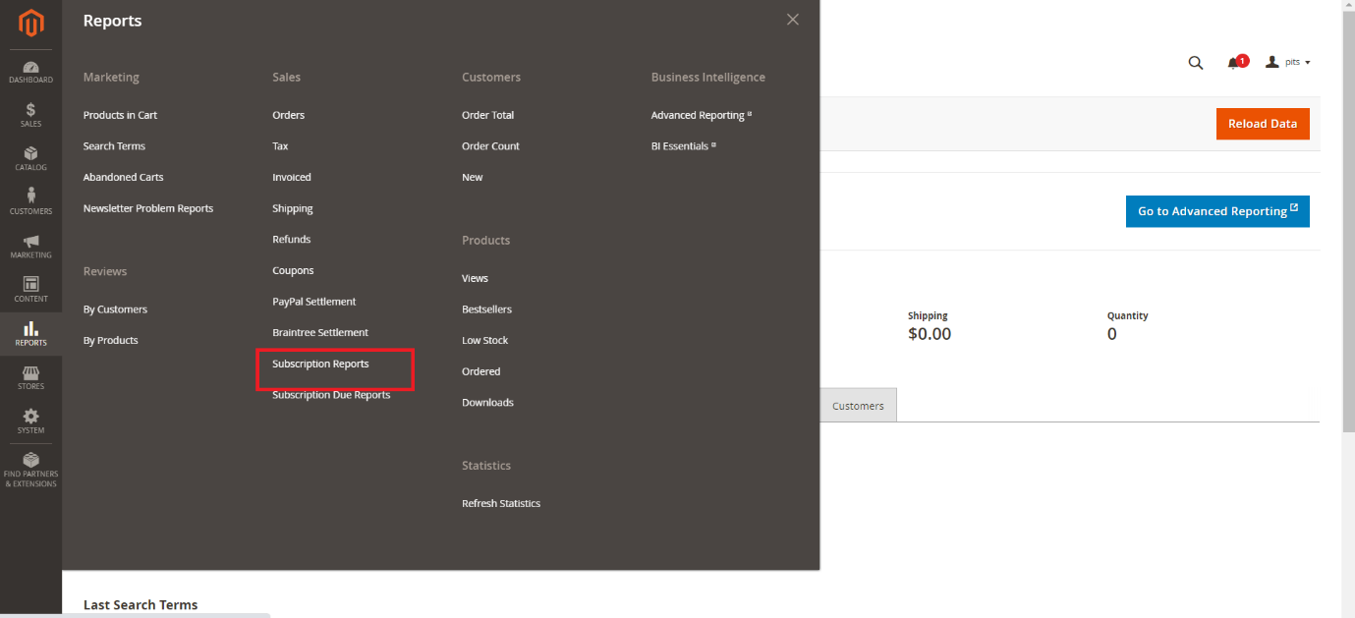Image resolution: width=1355 pixels, height=618 pixels.
Task: Open the Dashboard sidebar icon
Action: click(30, 73)
